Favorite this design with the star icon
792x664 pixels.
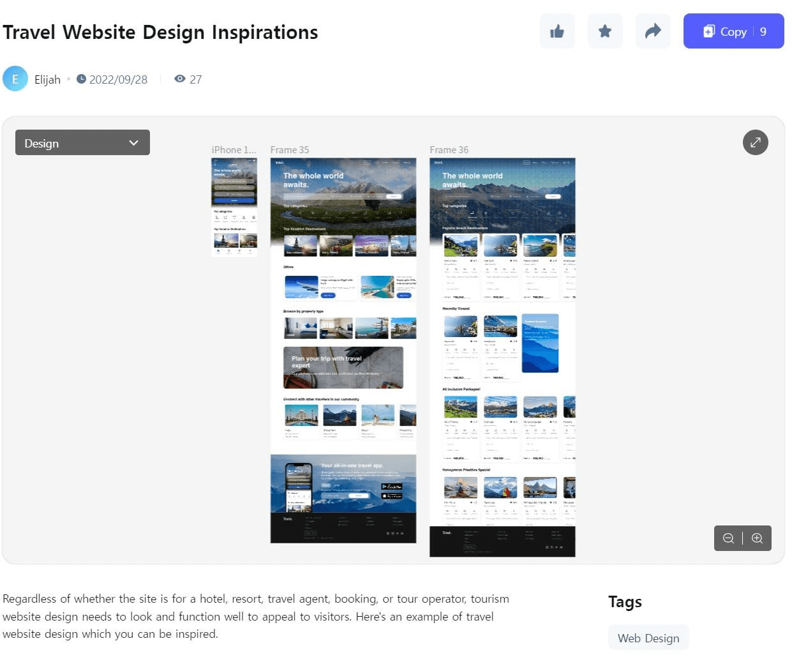click(605, 31)
